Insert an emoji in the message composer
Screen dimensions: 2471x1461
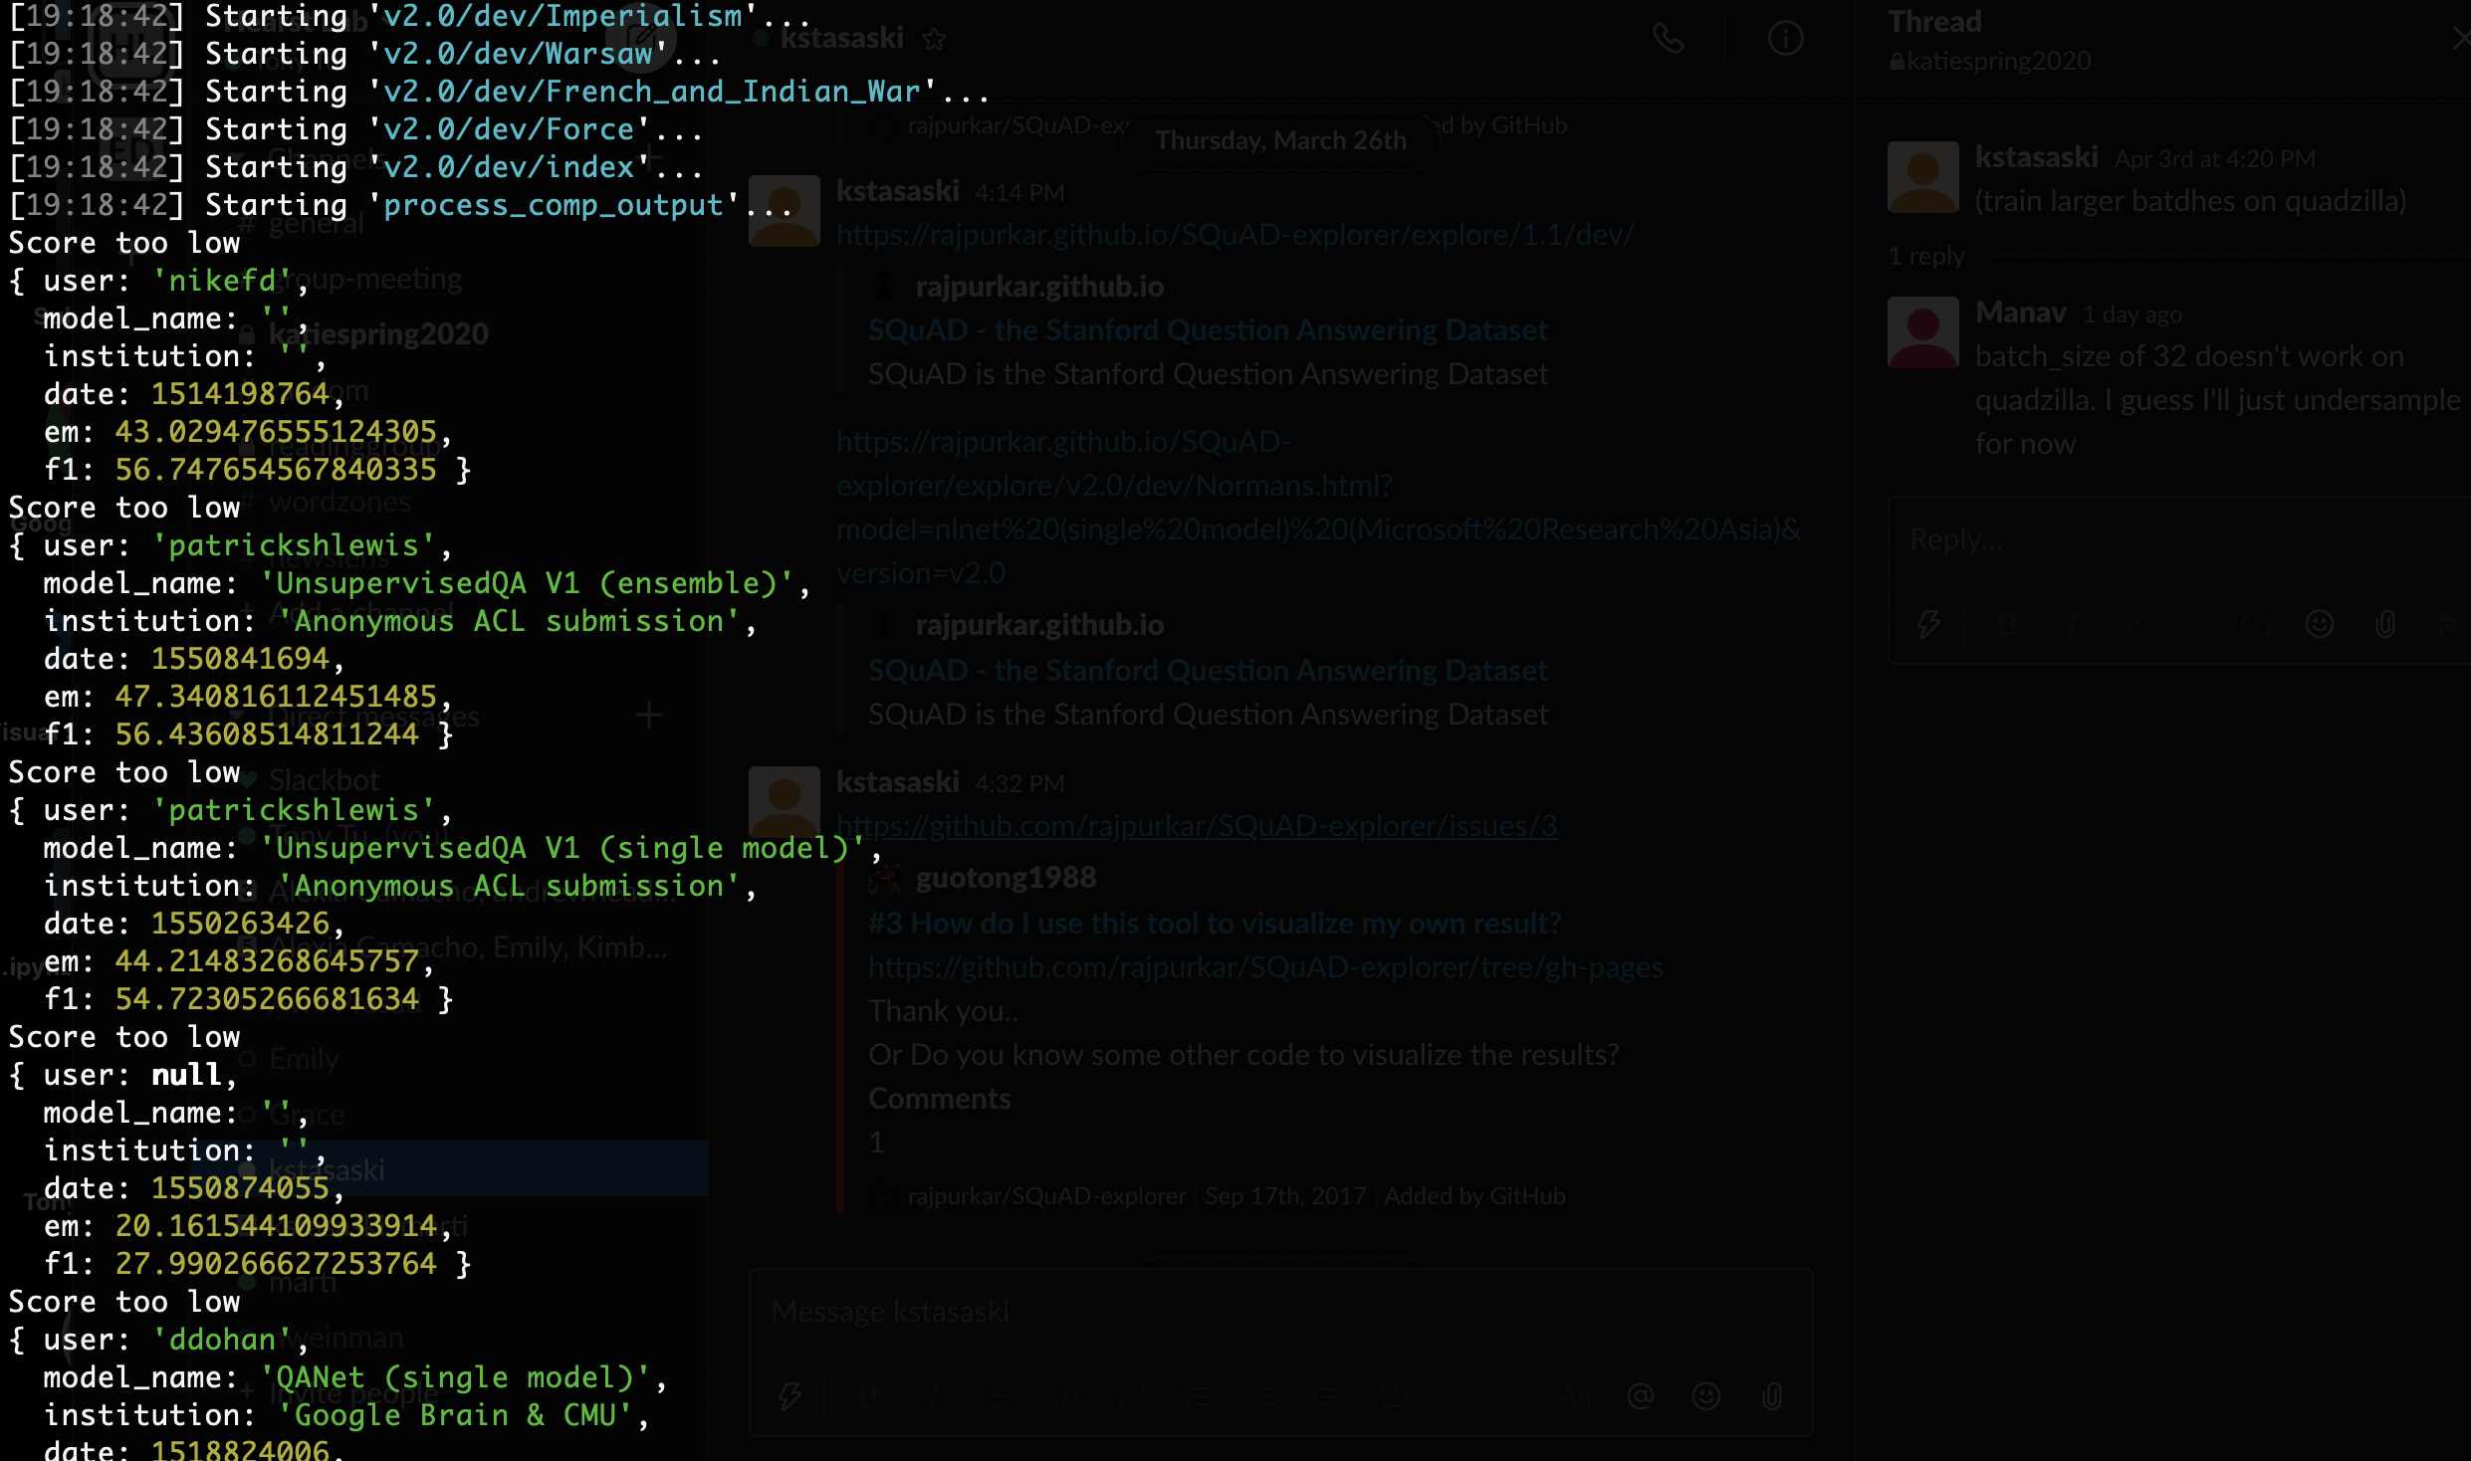(x=1706, y=1395)
